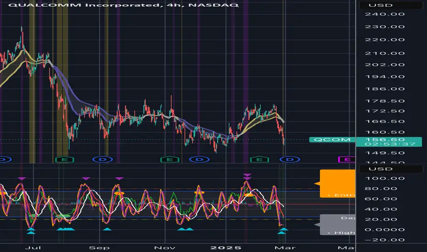This screenshot has height=252, width=427.
Task: Click the 220.00 price scale label
Action: click(x=385, y=40)
